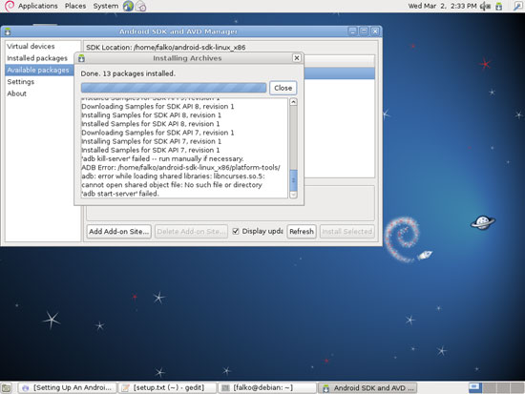The width and height of the screenshot is (525, 394).
Task: Click the volume speaker tray icon
Action: [486, 6]
